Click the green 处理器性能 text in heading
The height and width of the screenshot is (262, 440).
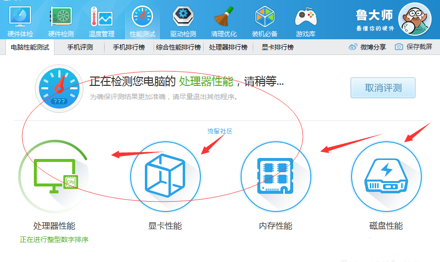click(206, 81)
